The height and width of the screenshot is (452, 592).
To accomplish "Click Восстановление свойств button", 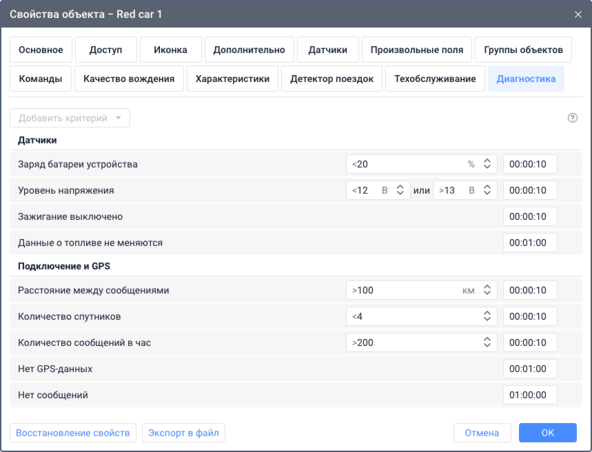I will point(73,433).
